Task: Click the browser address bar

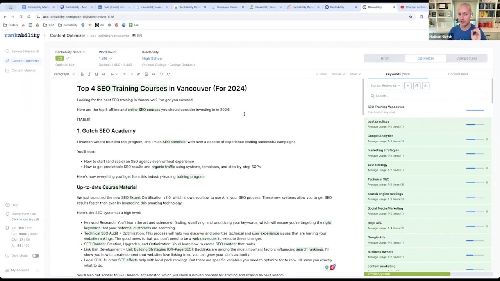Action: (223, 17)
